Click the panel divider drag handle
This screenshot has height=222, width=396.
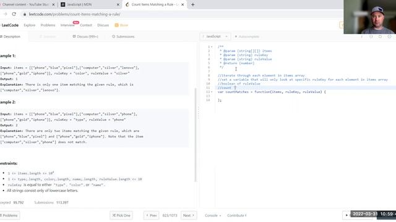(x=198, y=112)
